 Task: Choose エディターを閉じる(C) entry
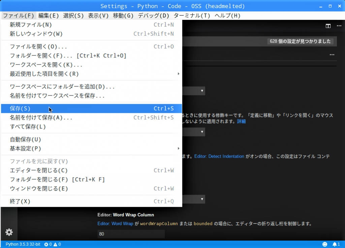[x=92, y=170]
